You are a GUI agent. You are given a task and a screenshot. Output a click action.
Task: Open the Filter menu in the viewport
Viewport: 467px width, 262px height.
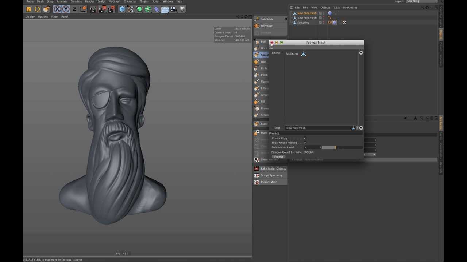(54, 17)
